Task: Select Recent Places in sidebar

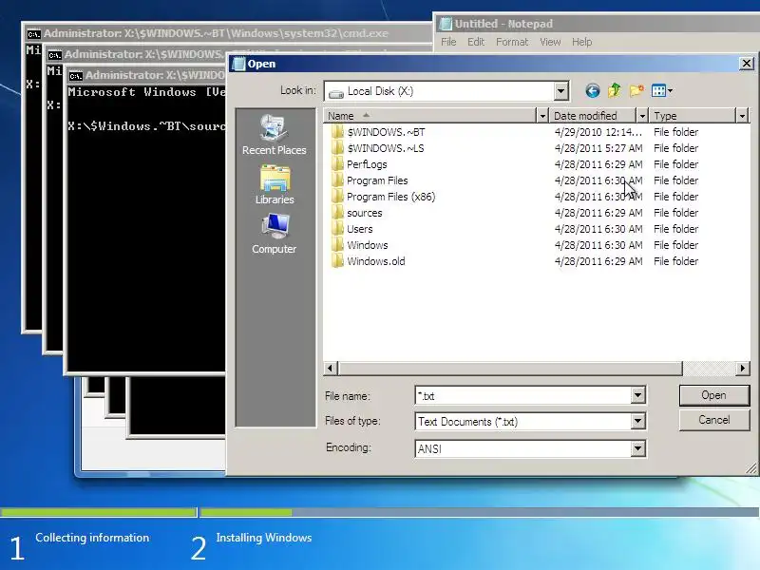Action: [x=274, y=135]
